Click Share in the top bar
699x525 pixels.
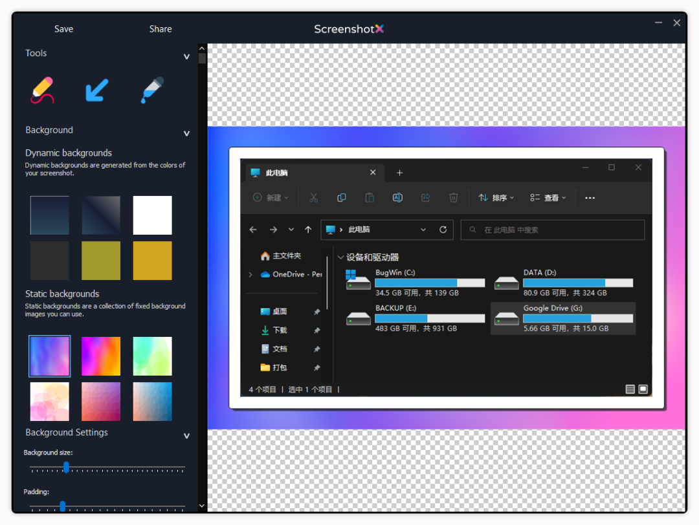(161, 29)
